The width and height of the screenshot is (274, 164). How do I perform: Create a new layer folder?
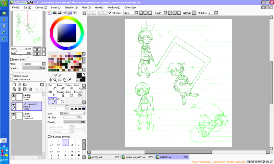point(25,84)
